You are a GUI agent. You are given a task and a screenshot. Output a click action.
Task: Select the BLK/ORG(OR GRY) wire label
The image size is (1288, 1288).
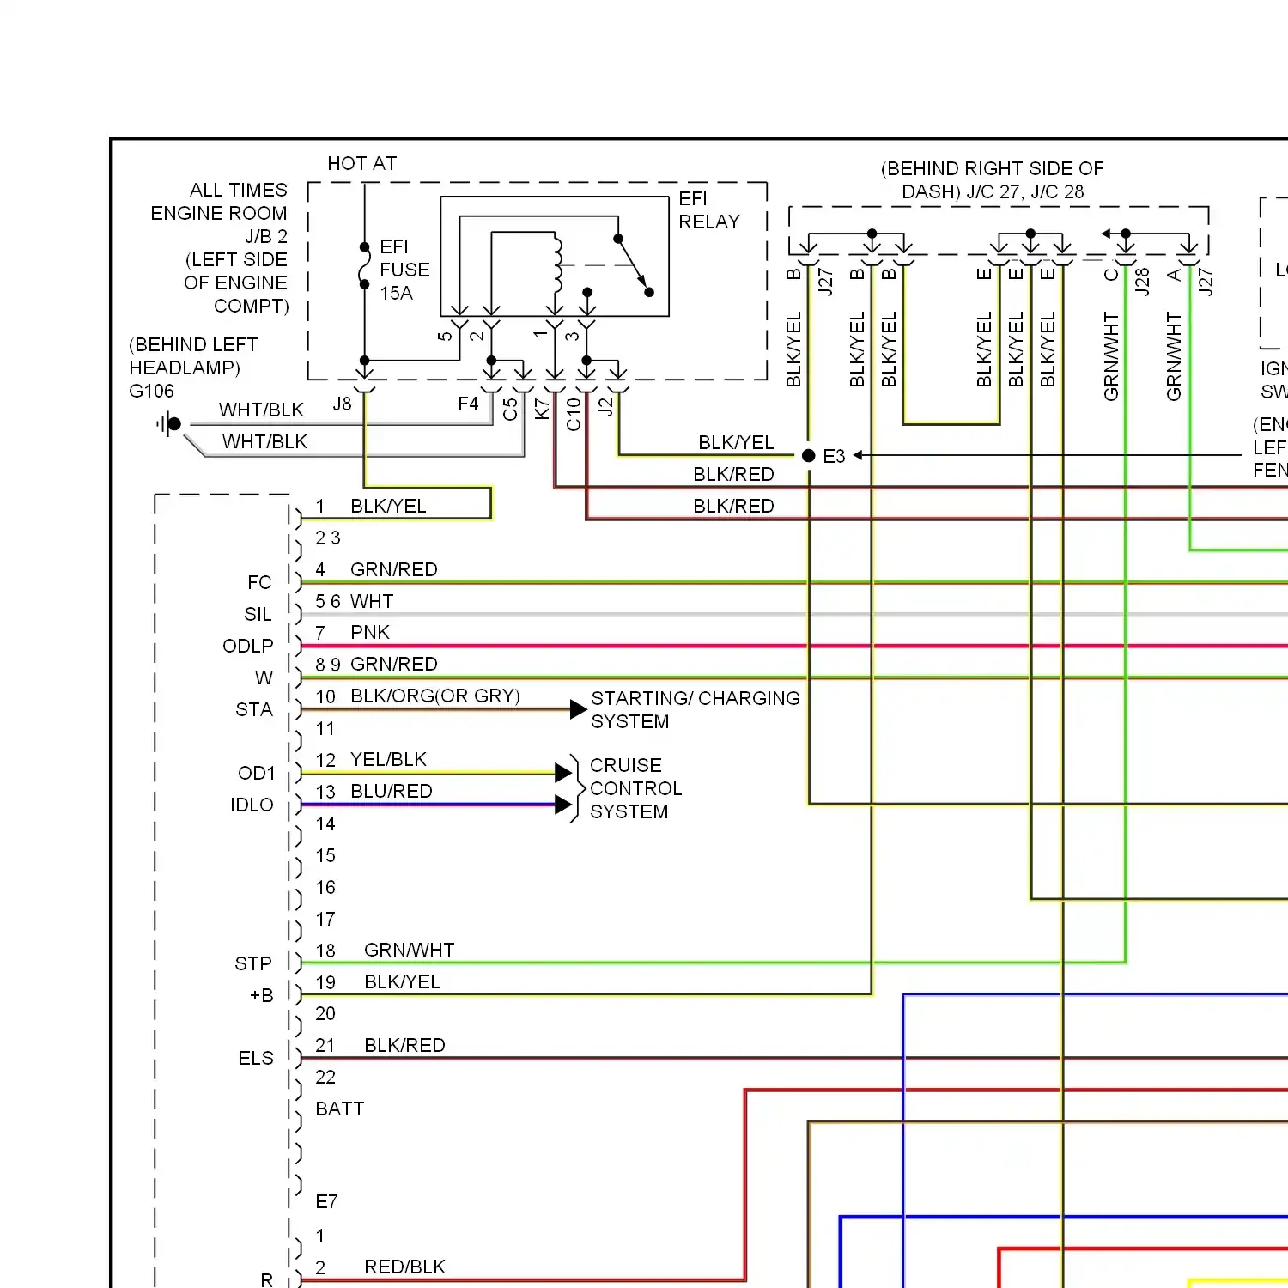click(x=435, y=696)
